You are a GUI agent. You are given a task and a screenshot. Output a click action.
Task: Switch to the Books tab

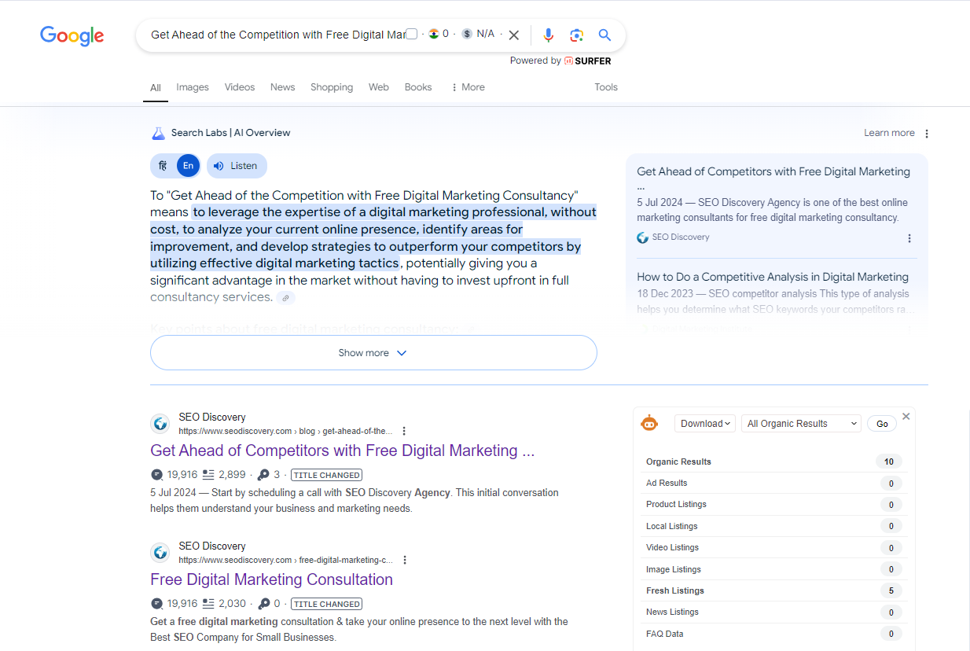click(418, 87)
